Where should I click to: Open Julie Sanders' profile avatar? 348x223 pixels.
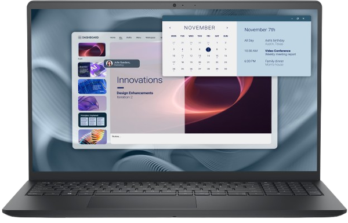(109, 64)
